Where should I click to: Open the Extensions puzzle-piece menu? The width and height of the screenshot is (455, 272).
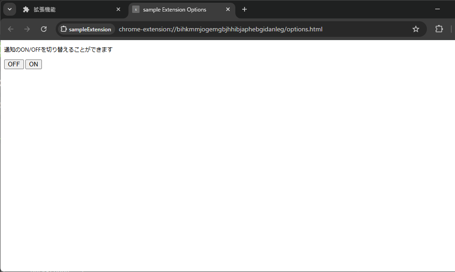click(x=439, y=29)
